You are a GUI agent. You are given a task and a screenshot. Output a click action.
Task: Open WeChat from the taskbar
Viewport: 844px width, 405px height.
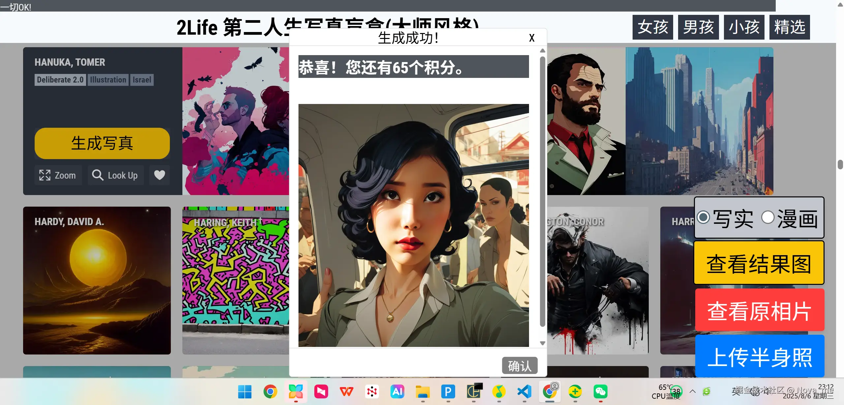click(x=601, y=392)
